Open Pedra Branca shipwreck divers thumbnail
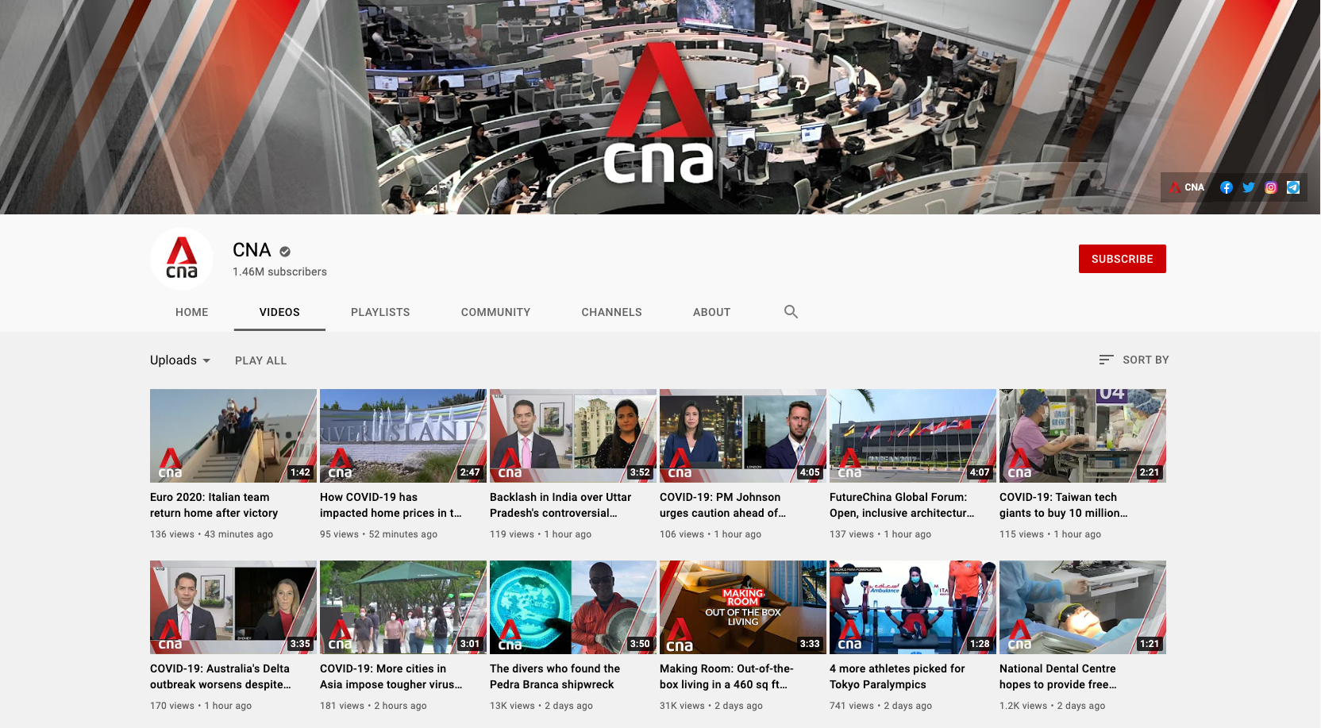This screenshot has height=728, width=1321. point(573,607)
